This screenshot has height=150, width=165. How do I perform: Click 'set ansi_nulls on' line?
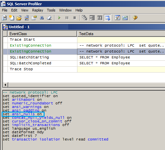point(22,114)
